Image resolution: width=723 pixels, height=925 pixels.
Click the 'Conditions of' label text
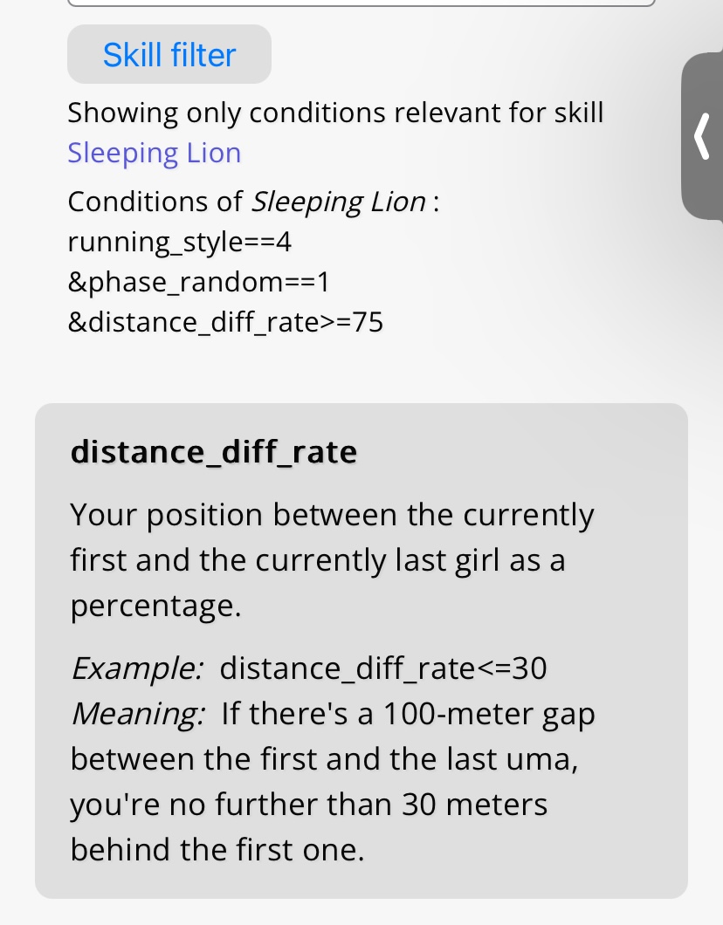click(x=155, y=202)
